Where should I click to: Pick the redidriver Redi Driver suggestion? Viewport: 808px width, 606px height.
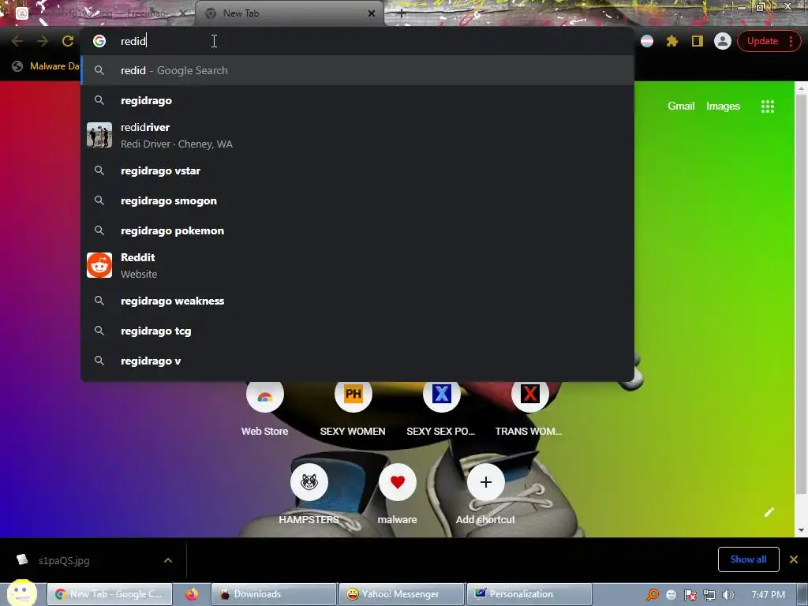click(357, 135)
